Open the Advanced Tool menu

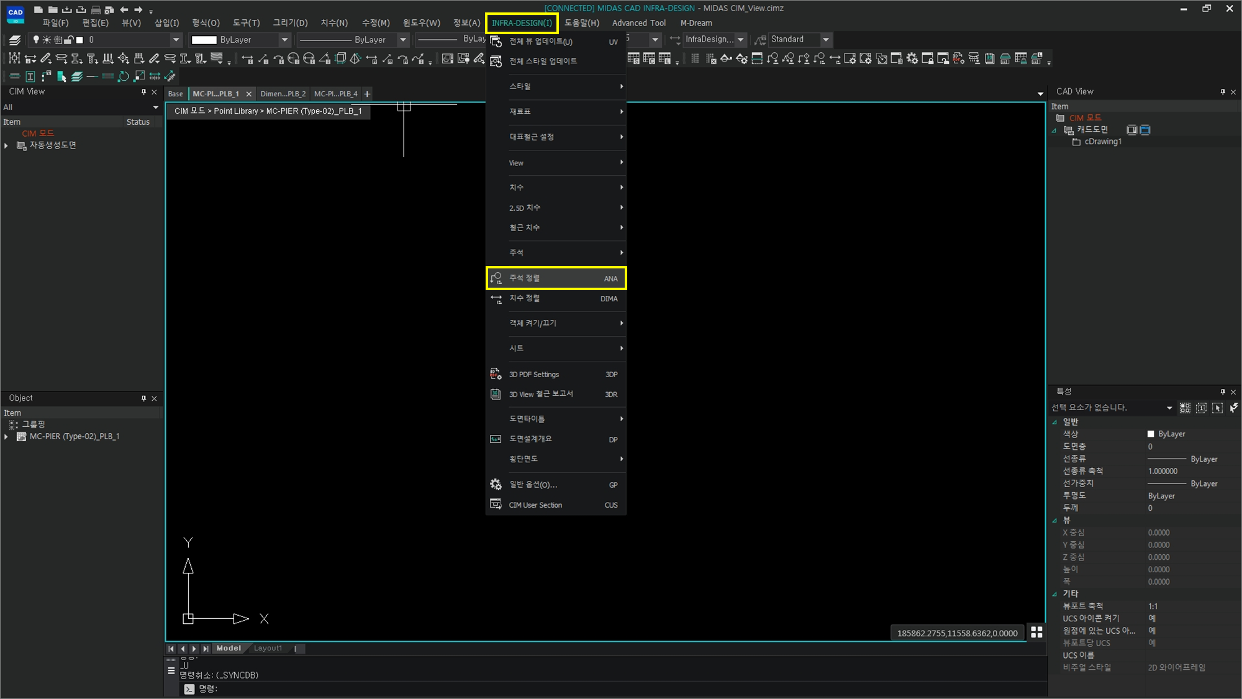[x=638, y=23]
